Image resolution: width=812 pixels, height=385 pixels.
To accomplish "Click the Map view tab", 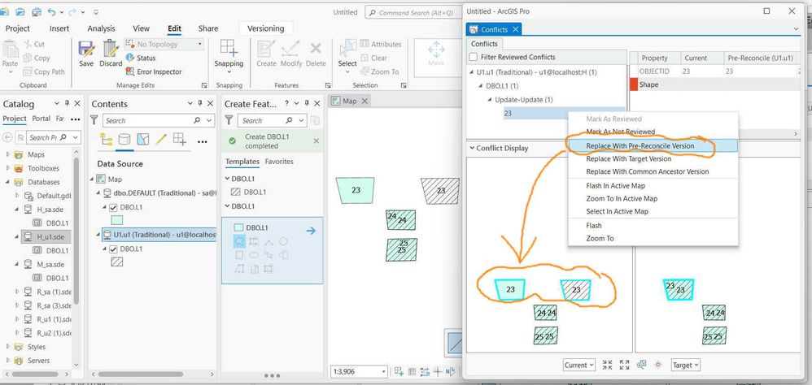I will 350,101.
